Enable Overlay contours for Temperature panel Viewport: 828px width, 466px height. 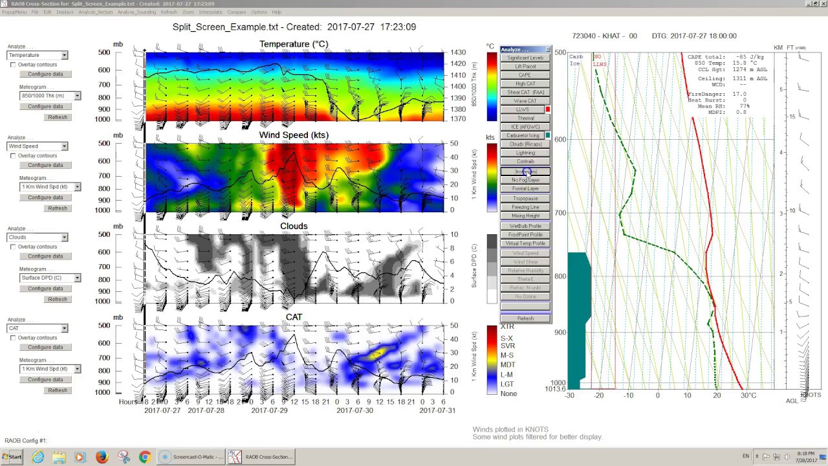(13, 65)
